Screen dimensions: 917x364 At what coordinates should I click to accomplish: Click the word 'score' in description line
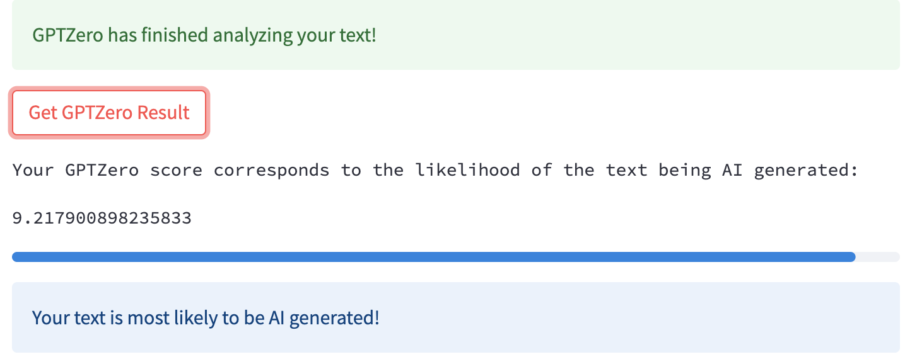click(x=176, y=170)
